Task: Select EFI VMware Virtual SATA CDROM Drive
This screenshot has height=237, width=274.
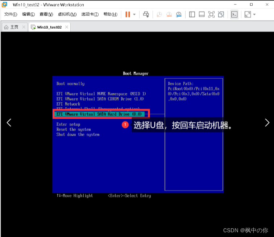Action: pyautogui.click(x=100, y=99)
